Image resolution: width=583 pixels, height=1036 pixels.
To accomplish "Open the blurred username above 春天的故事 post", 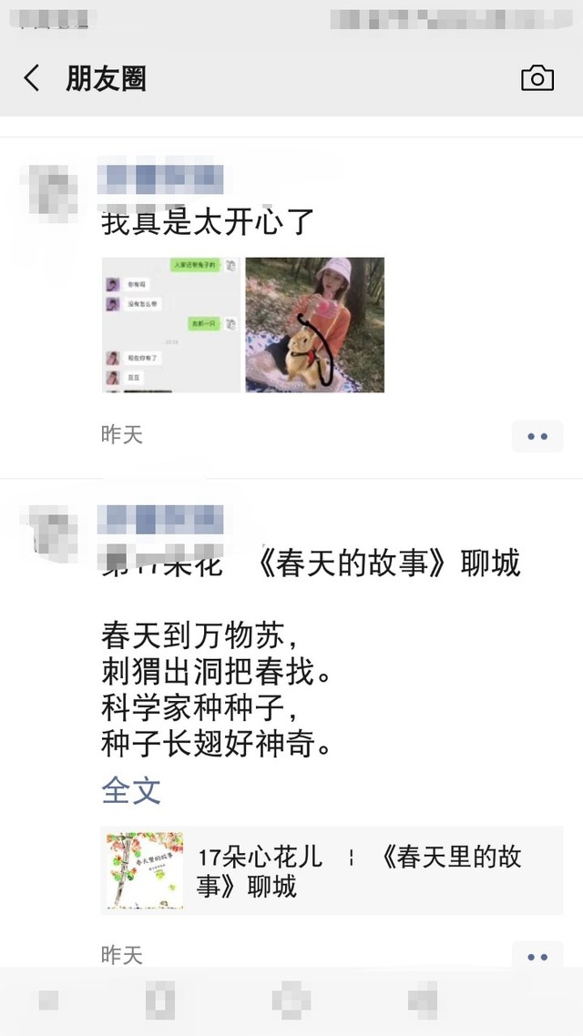I will 160,519.
